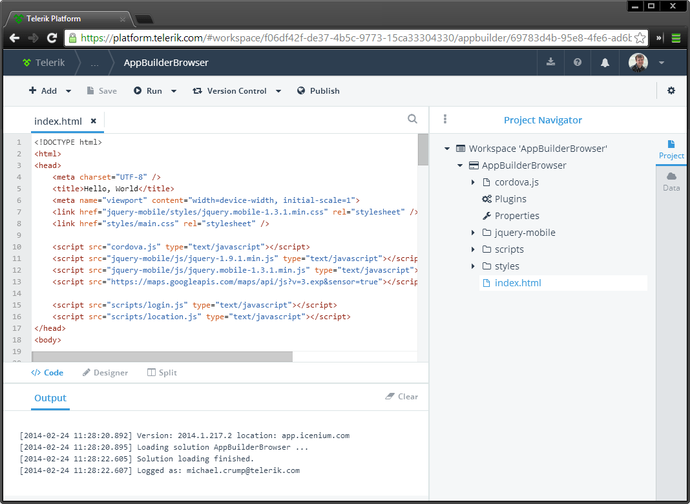This screenshot has width=690, height=504.
Task: Open the vertical dots menu beside Project Navigator
Action: pos(445,119)
